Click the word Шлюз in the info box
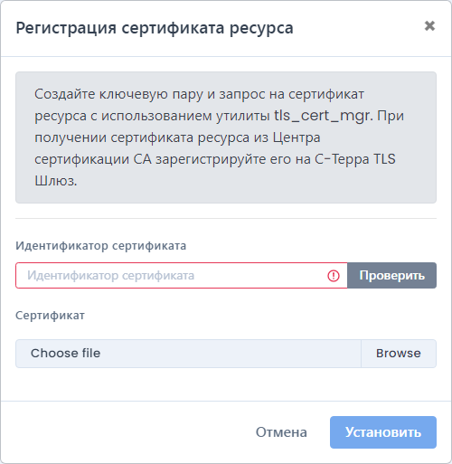 [x=56, y=181]
